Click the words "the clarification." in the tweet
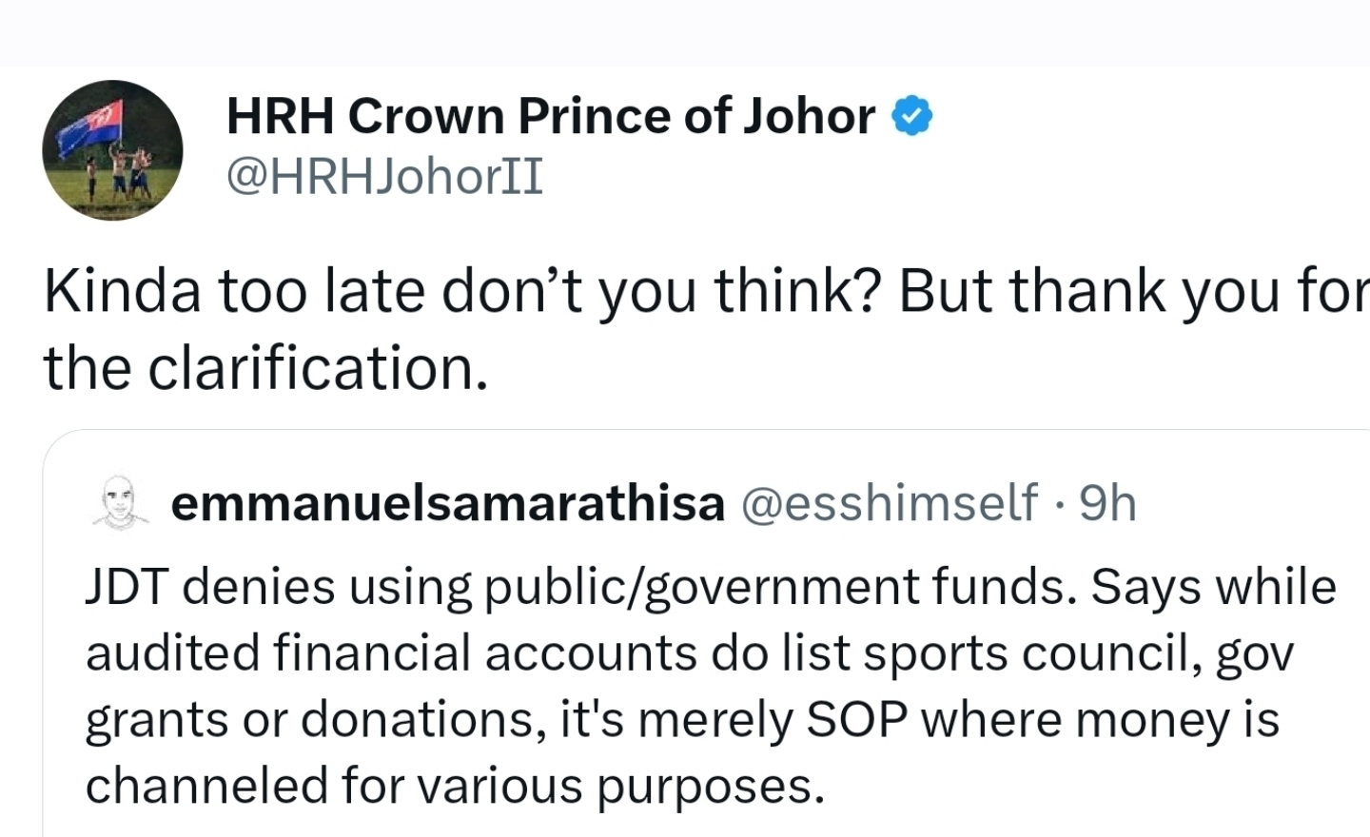 265,367
